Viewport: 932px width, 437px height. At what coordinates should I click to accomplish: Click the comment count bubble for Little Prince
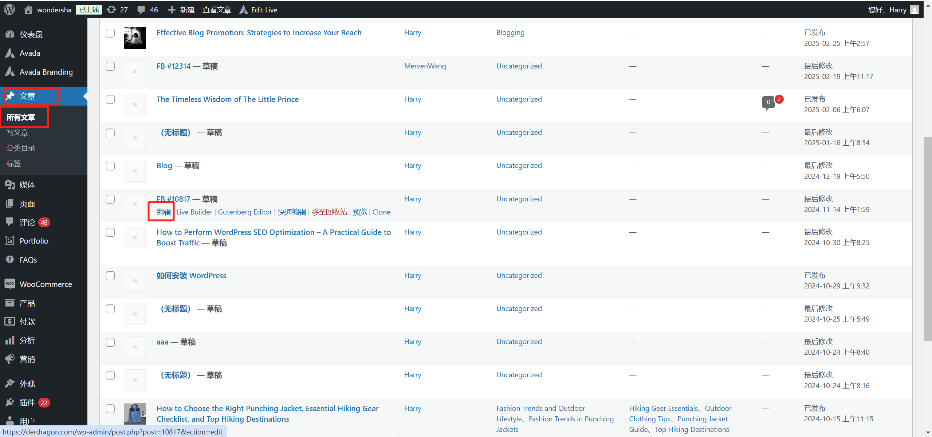768,102
